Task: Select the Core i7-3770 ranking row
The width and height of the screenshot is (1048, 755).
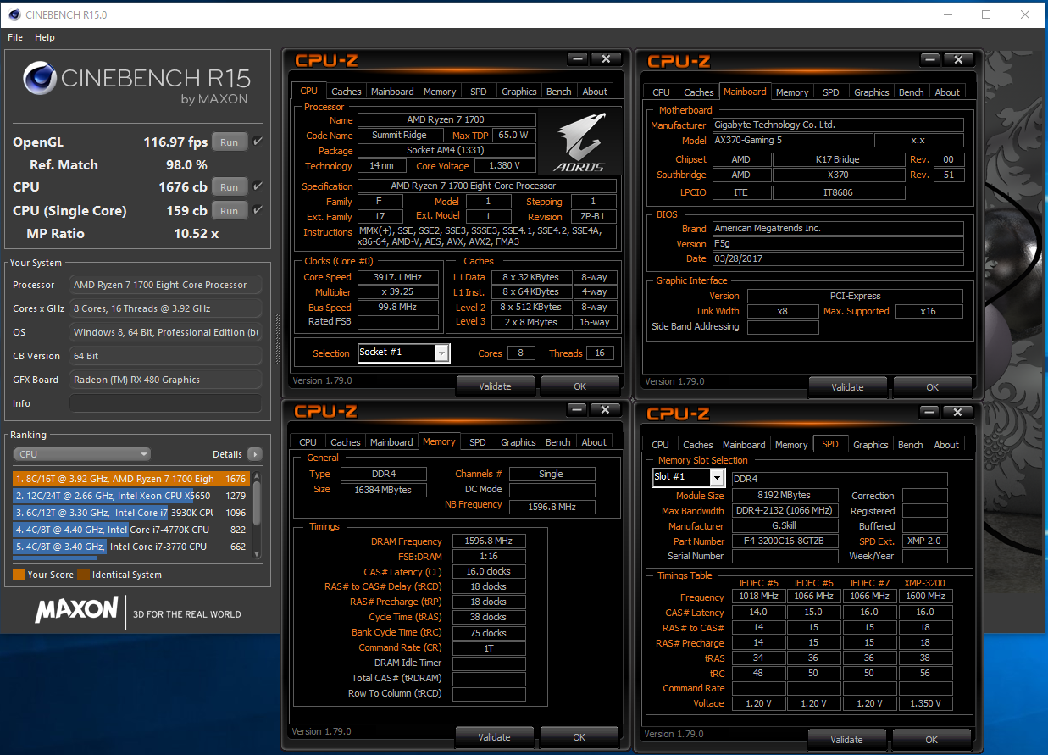Action: point(131,547)
